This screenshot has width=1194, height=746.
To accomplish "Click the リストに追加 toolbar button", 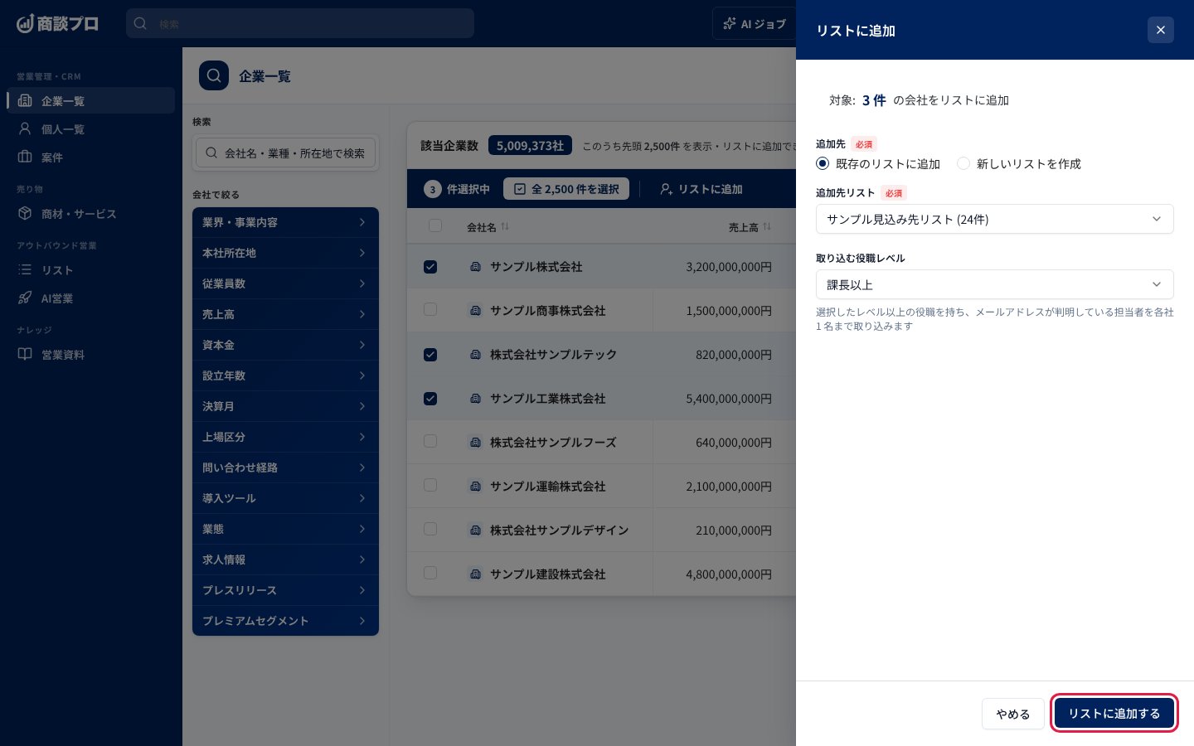I will pos(701,189).
